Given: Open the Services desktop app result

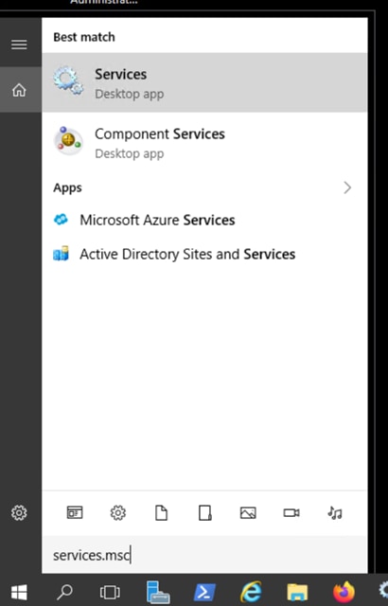Looking at the screenshot, I should [x=204, y=82].
